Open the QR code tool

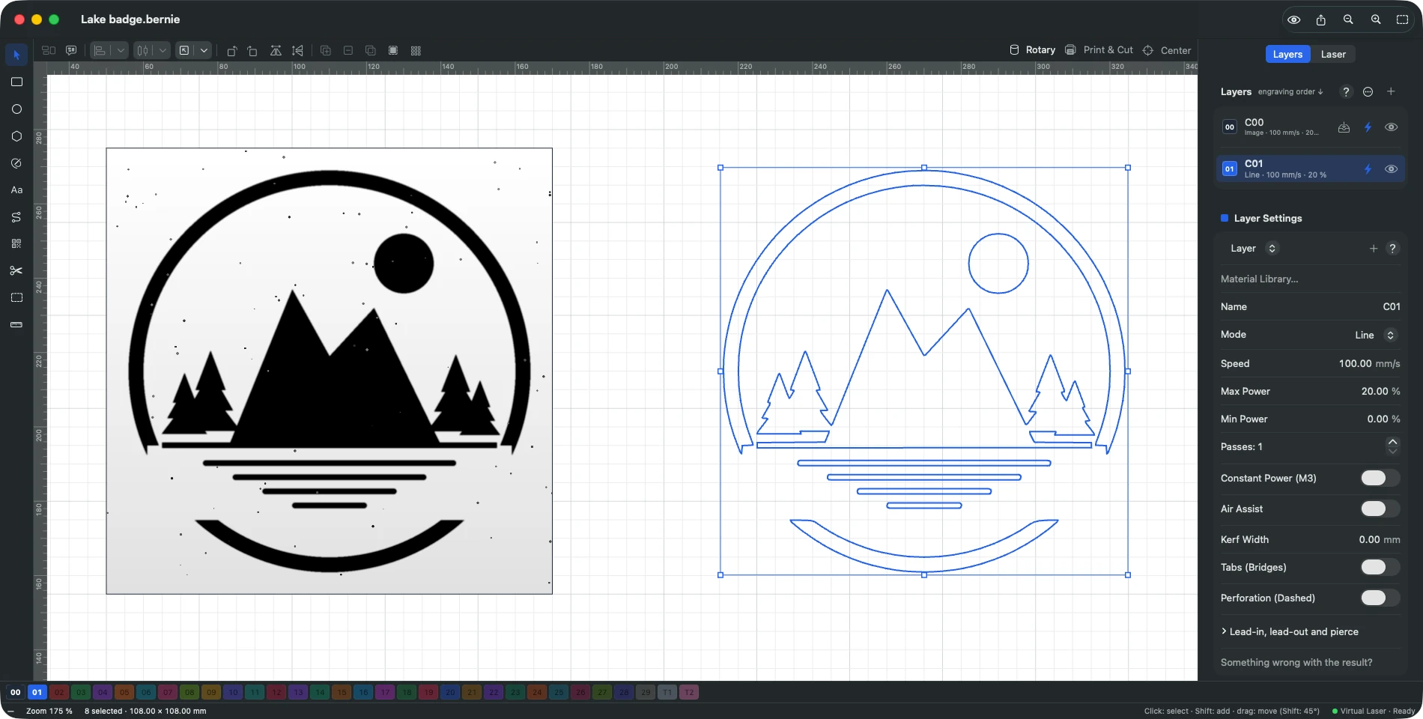(x=16, y=243)
